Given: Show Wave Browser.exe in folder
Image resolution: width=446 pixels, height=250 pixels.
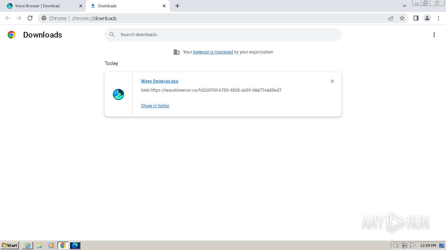Looking at the screenshot, I should click(155, 106).
